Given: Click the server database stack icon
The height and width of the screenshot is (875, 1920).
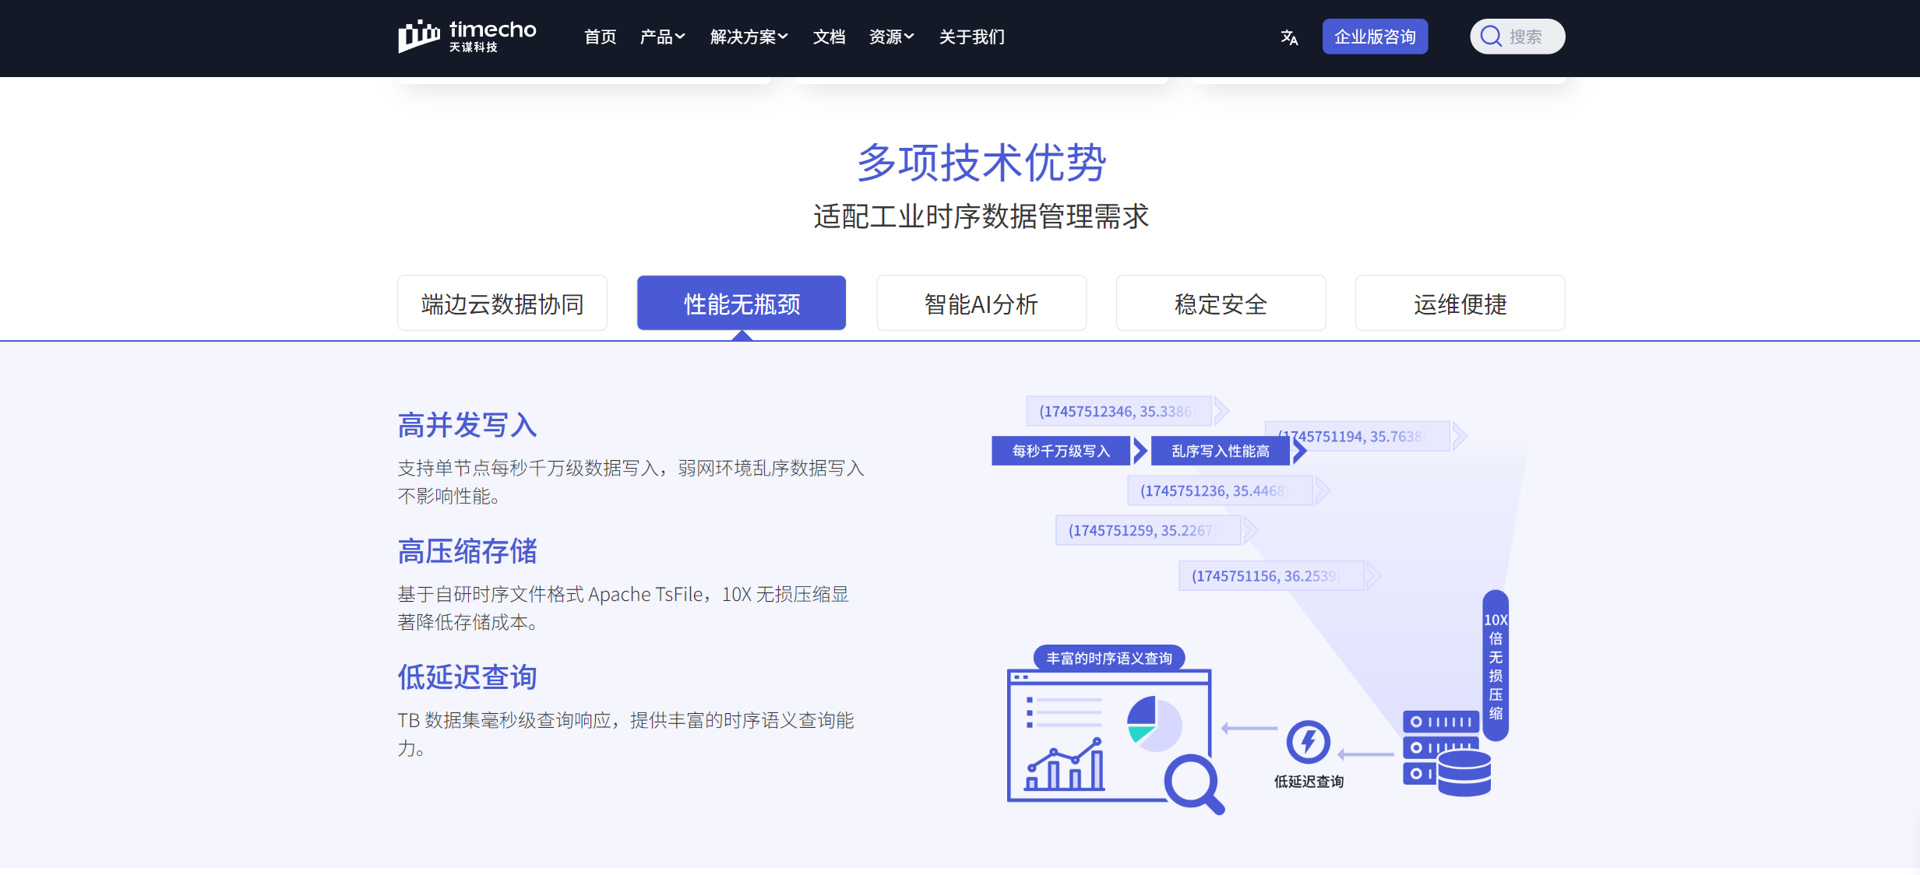Looking at the screenshot, I should pyautogui.click(x=1446, y=753).
